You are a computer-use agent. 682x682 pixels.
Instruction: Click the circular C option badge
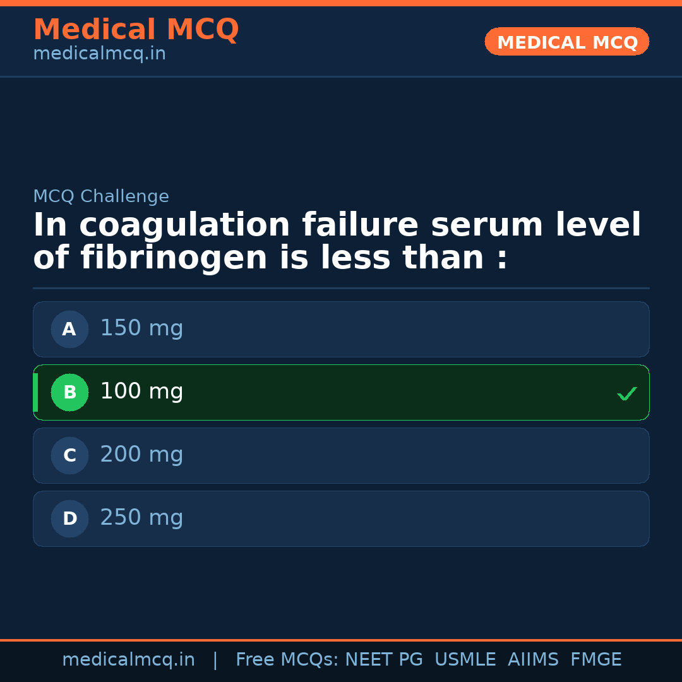[x=69, y=455]
